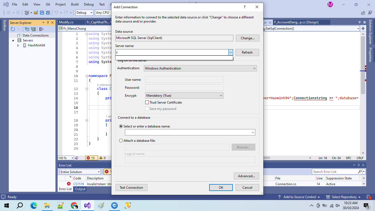375x211 pixels.
Task: Open the Authentication dropdown
Action: [200, 68]
